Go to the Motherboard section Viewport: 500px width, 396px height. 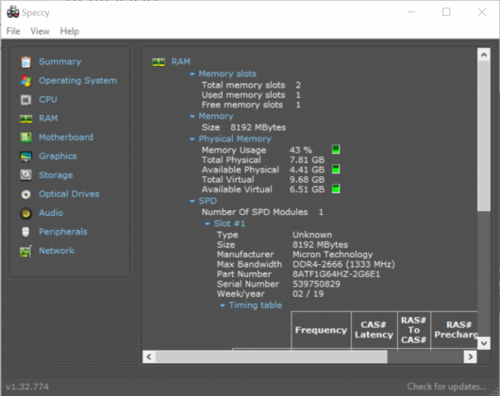point(66,138)
